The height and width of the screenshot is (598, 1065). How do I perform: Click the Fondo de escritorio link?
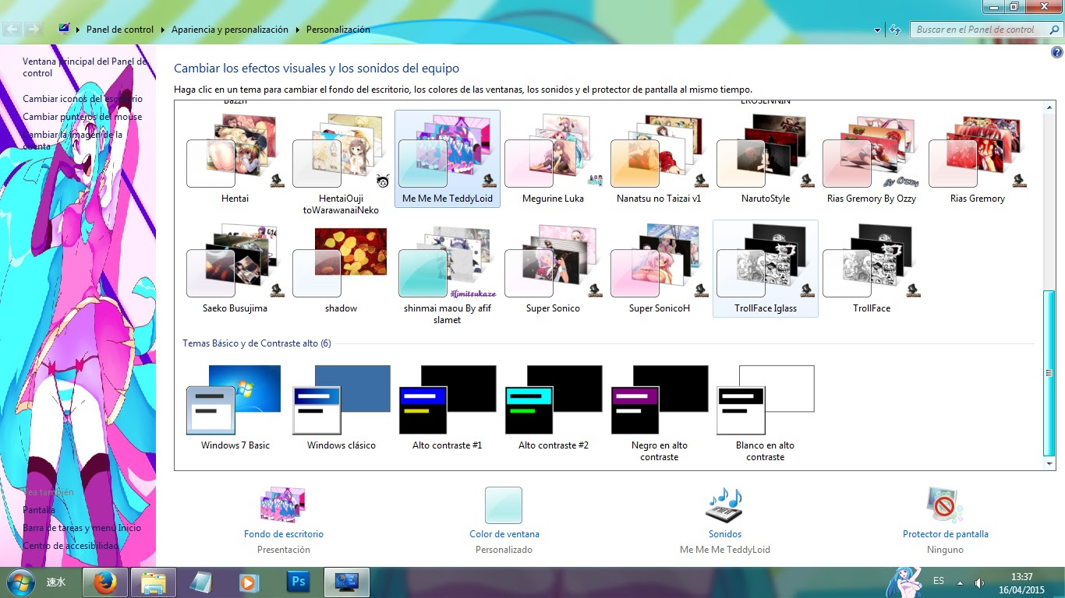coord(284,534)
